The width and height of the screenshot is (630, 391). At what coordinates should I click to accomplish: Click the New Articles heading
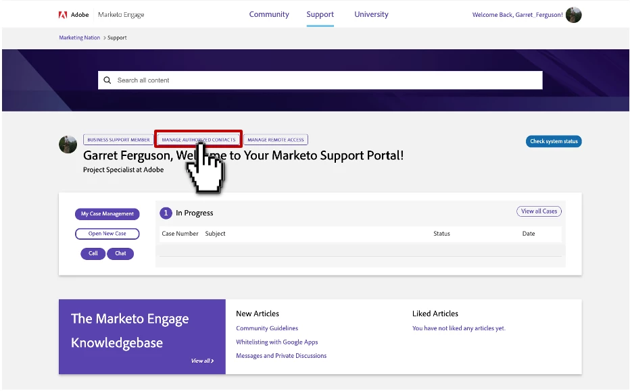pos(258,313)
